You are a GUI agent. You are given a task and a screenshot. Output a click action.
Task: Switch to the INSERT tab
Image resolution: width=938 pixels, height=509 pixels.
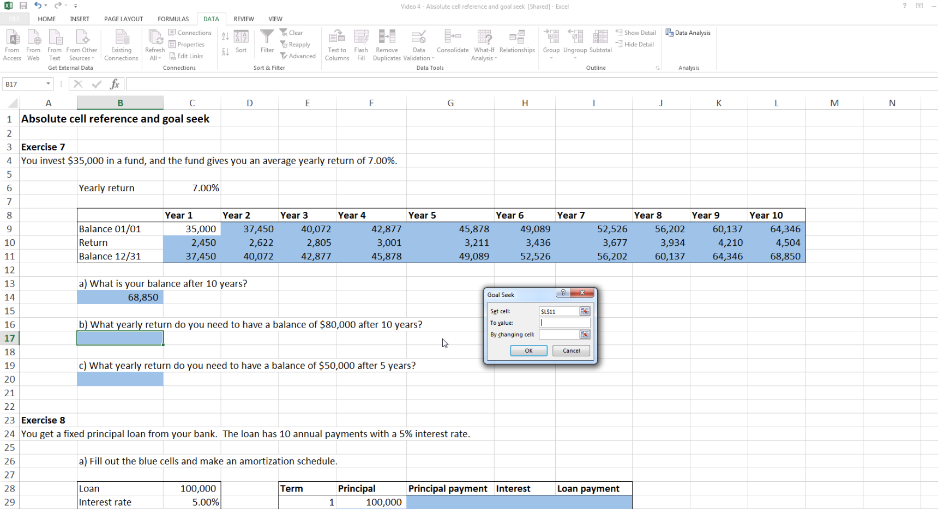click(80, 19)
